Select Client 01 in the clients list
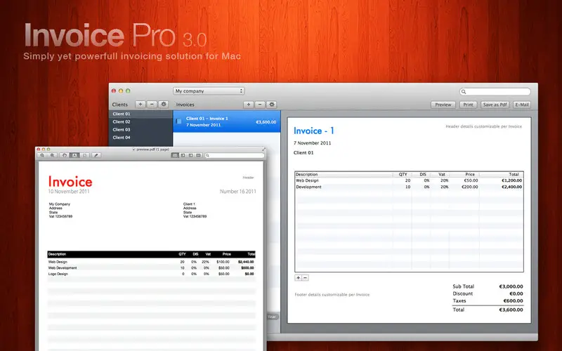 click(x=140, y=114)
